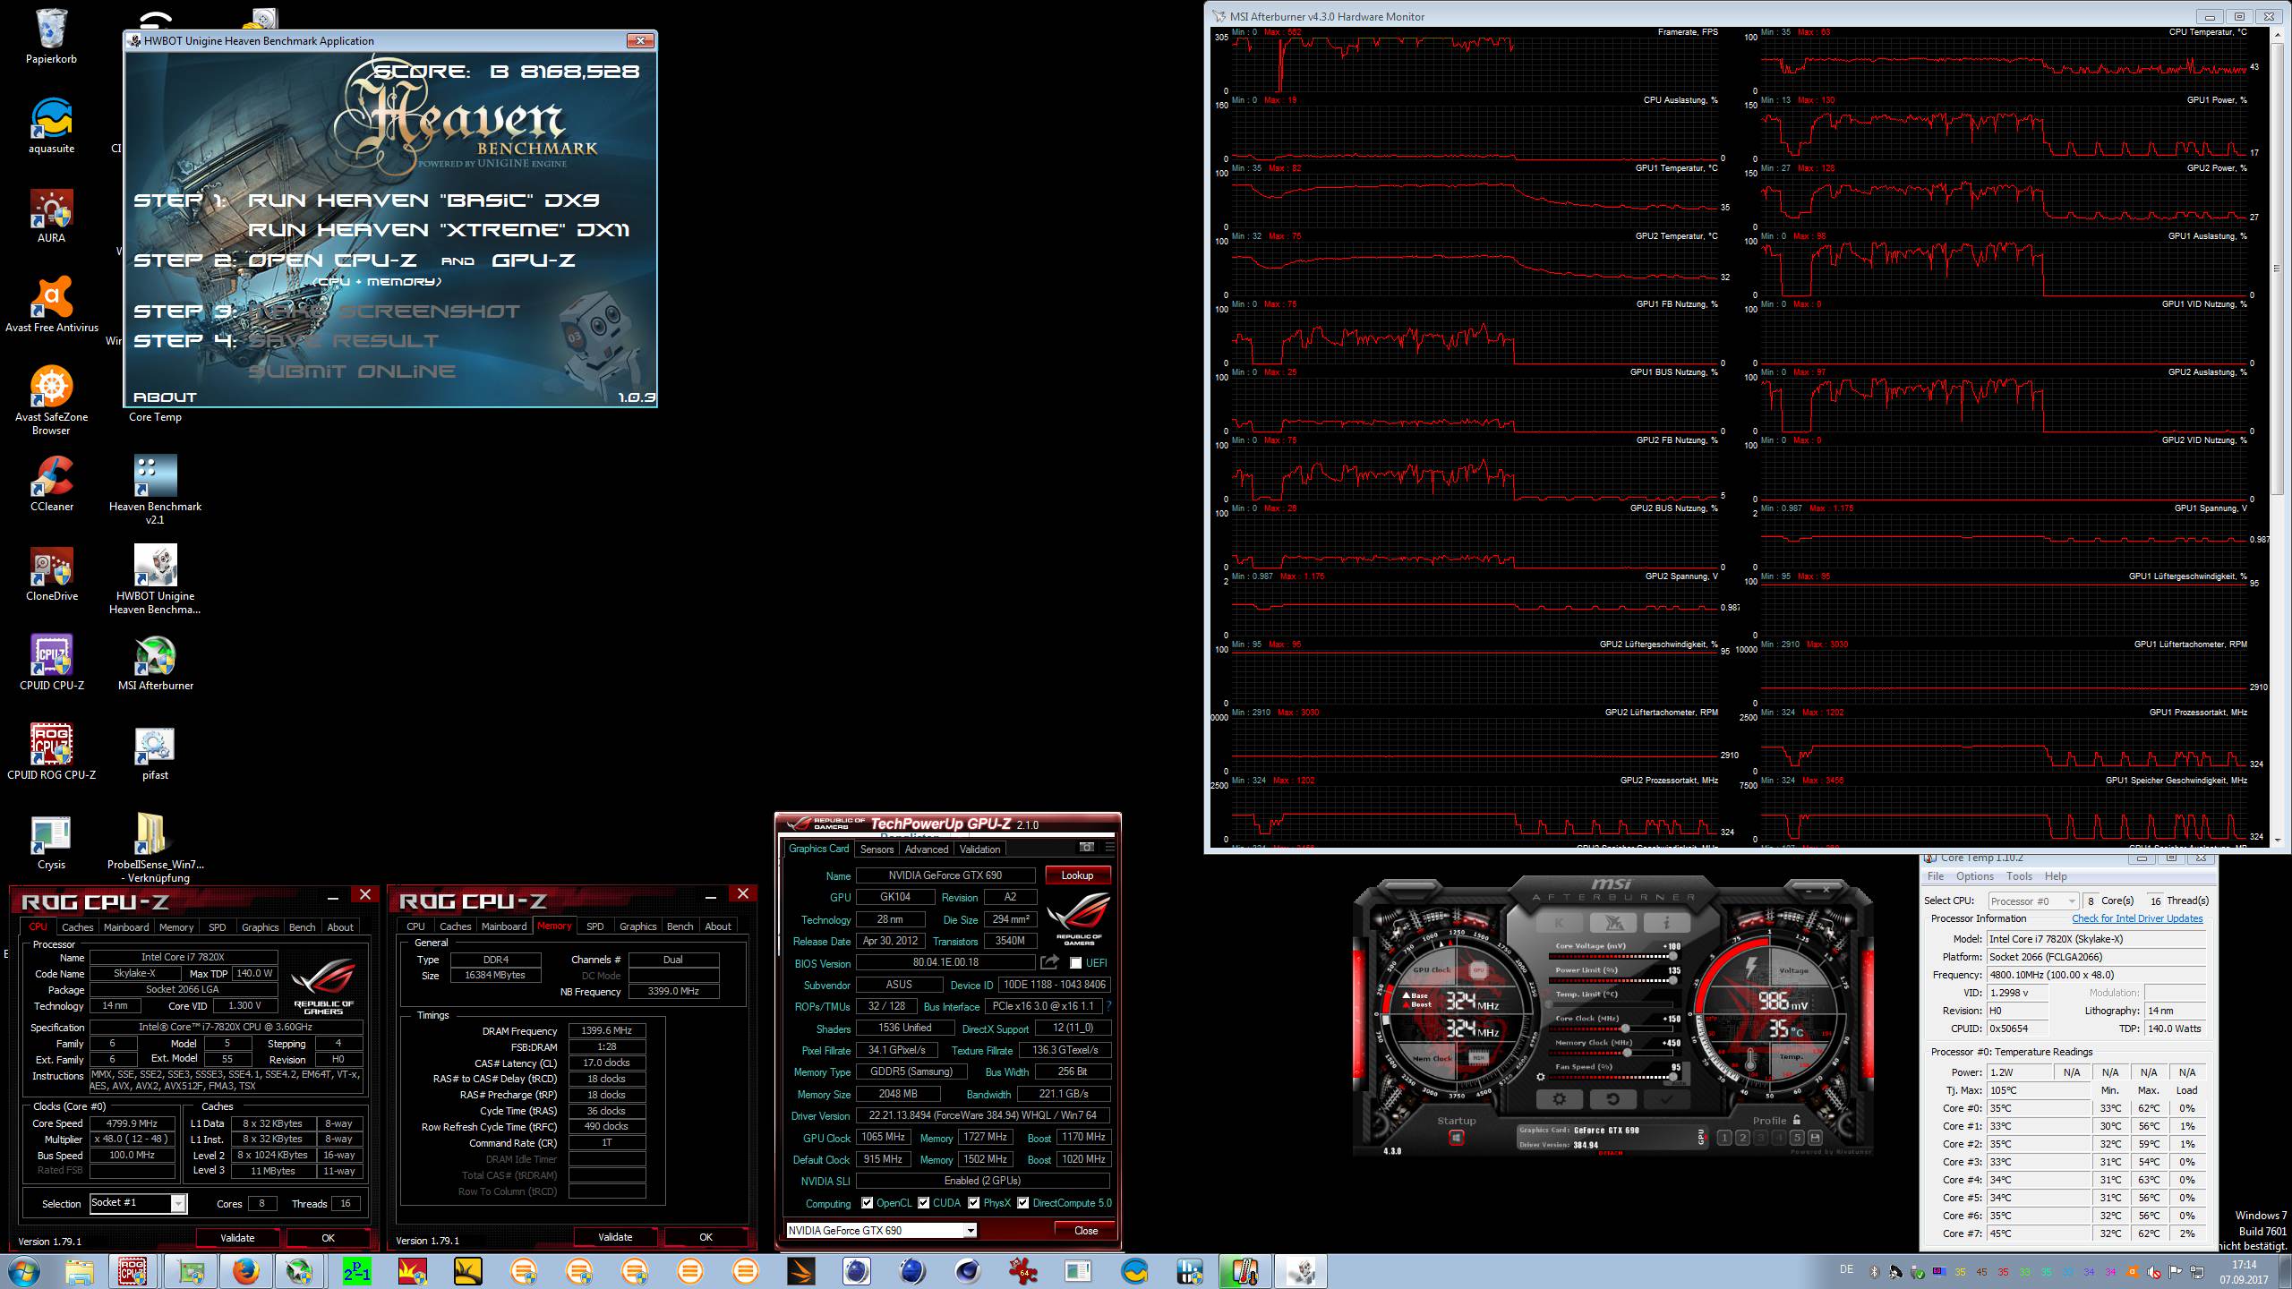Click OK in the Memory CPU-Z window

706,1237
